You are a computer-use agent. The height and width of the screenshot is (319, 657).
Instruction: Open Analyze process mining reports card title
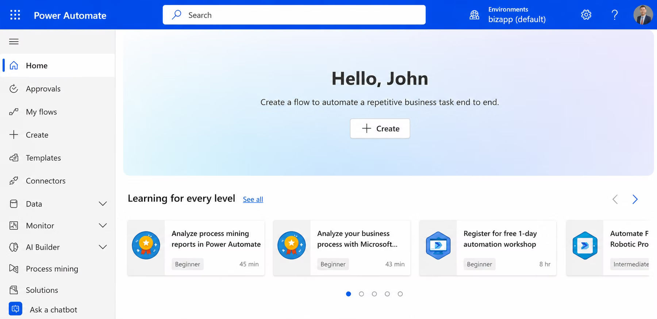coord(216,239)
